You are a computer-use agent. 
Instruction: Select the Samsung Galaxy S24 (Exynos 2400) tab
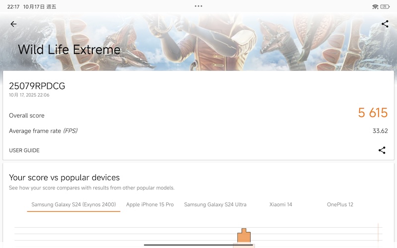(x=73, y=204)
